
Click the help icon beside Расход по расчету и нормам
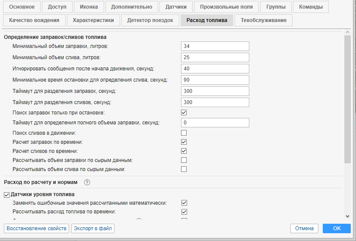(x=87, y=182)
